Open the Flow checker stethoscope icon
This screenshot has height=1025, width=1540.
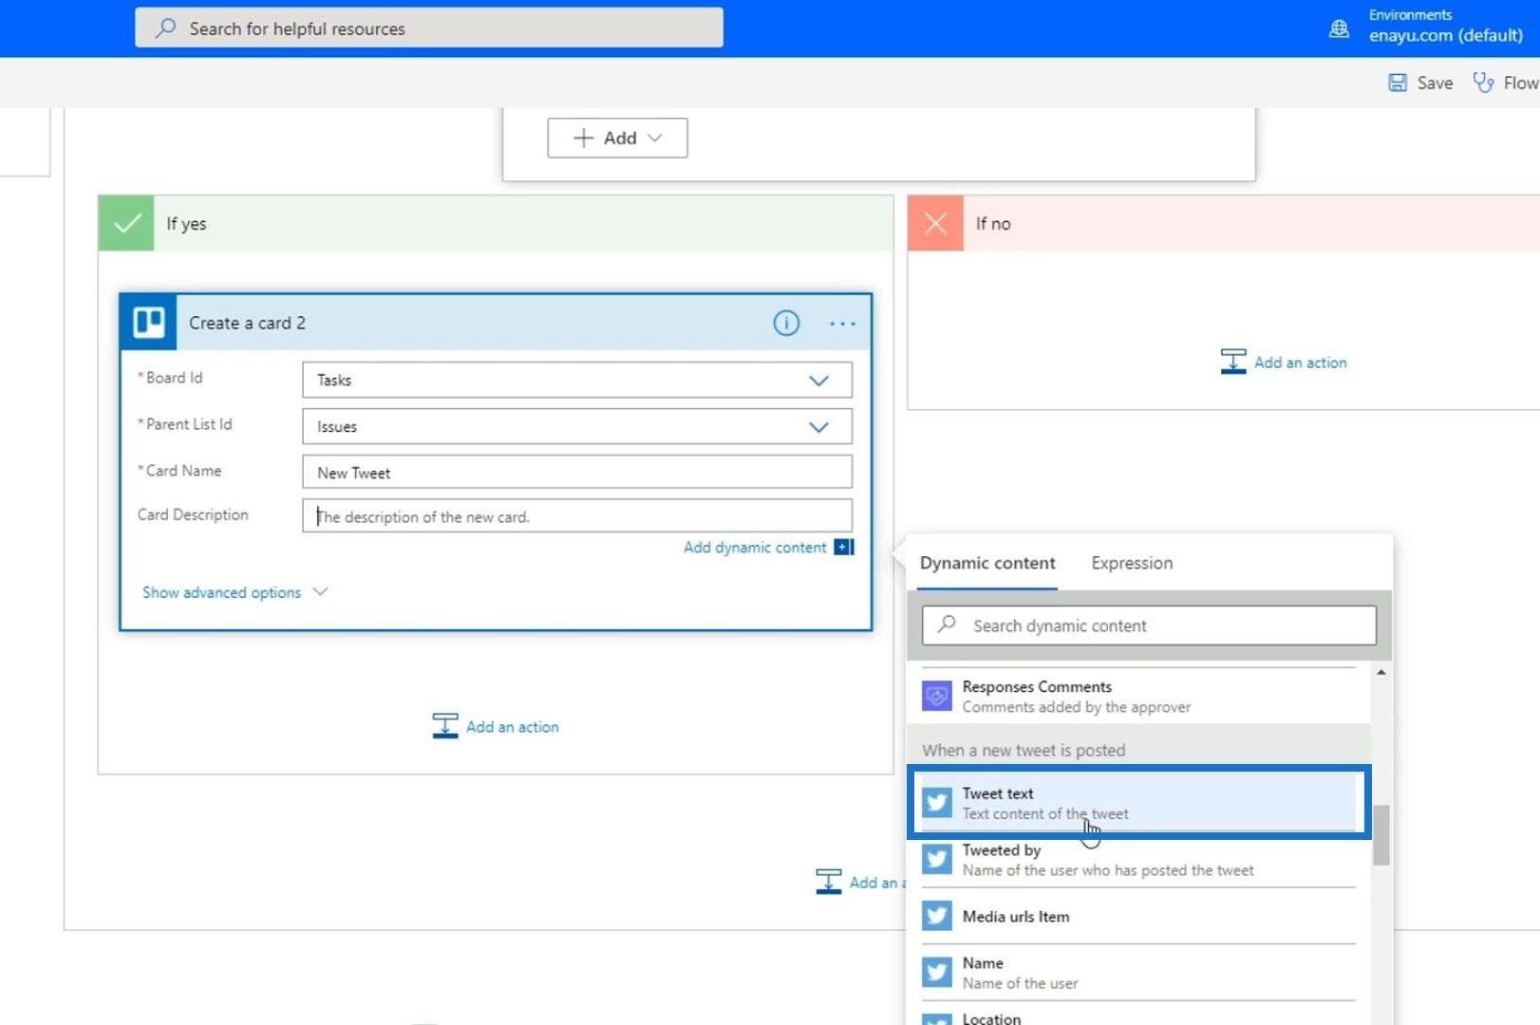1483,83
